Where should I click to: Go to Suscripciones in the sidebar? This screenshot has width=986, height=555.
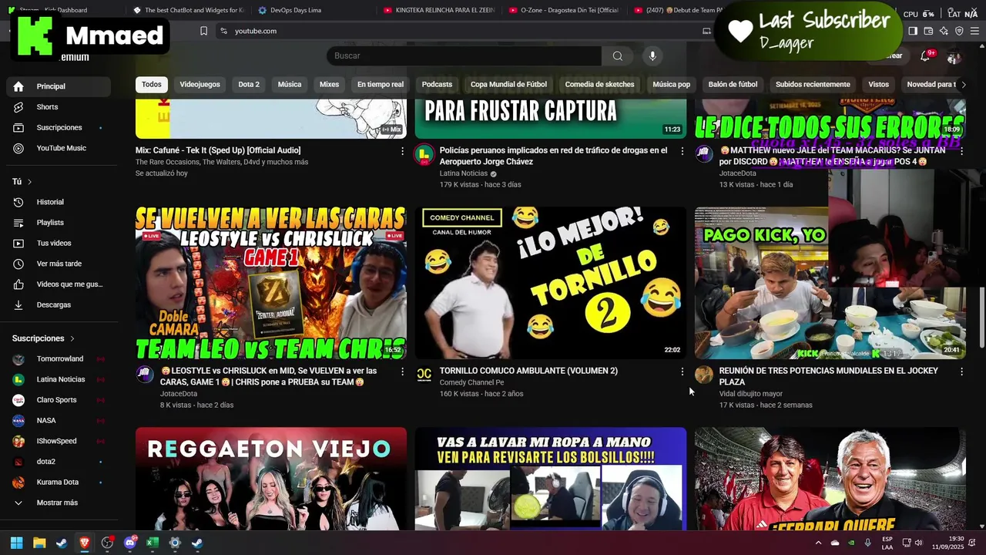pyautogui.click(x=59, y=127)
